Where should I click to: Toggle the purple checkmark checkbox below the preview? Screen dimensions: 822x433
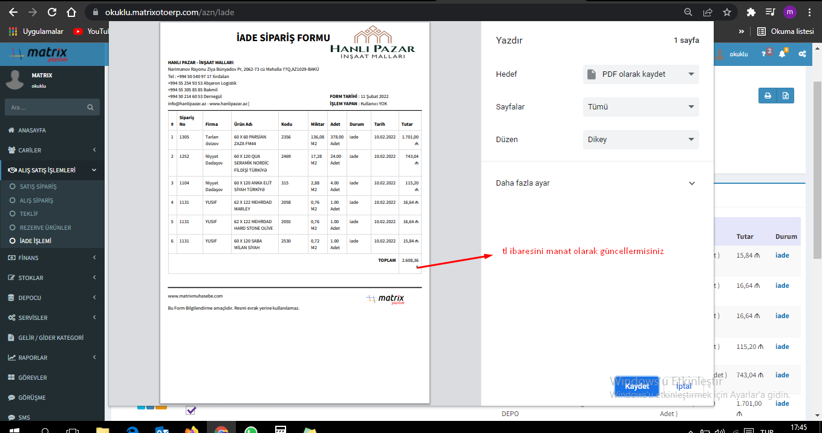coord(191,411)
